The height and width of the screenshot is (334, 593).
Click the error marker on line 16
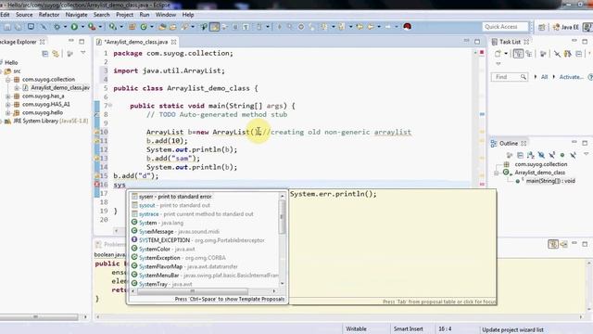[x=96, y=185]
